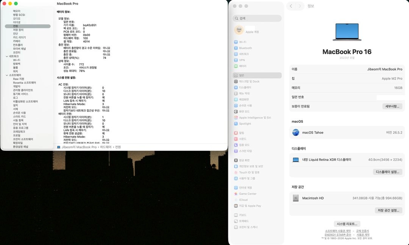Click the 저장 공간 설정... button
The image size is (409, 245).
pos(389,210)
